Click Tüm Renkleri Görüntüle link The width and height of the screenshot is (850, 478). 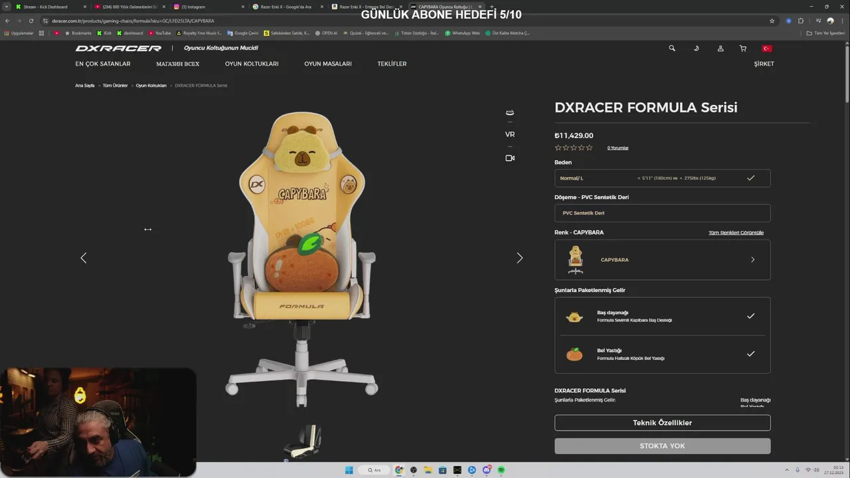tap(736, 233)
